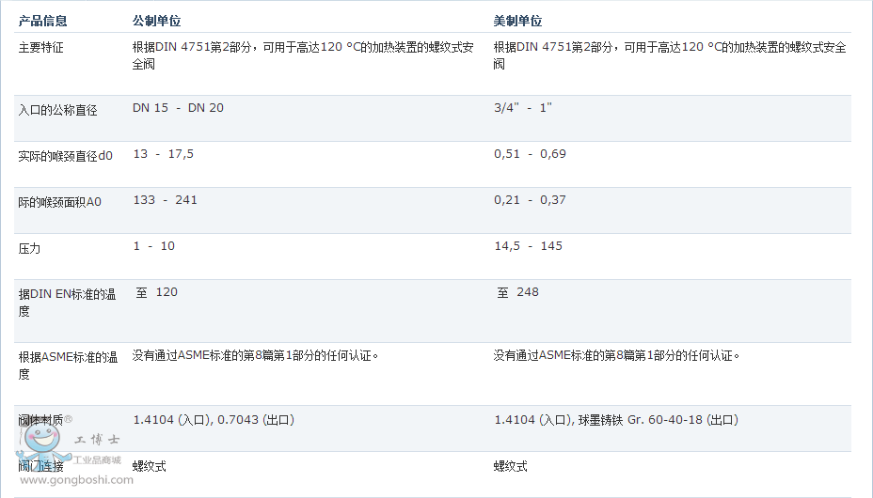
Task: Click 螺纹式 in the 美制单位 column
Action: point(511,466)
